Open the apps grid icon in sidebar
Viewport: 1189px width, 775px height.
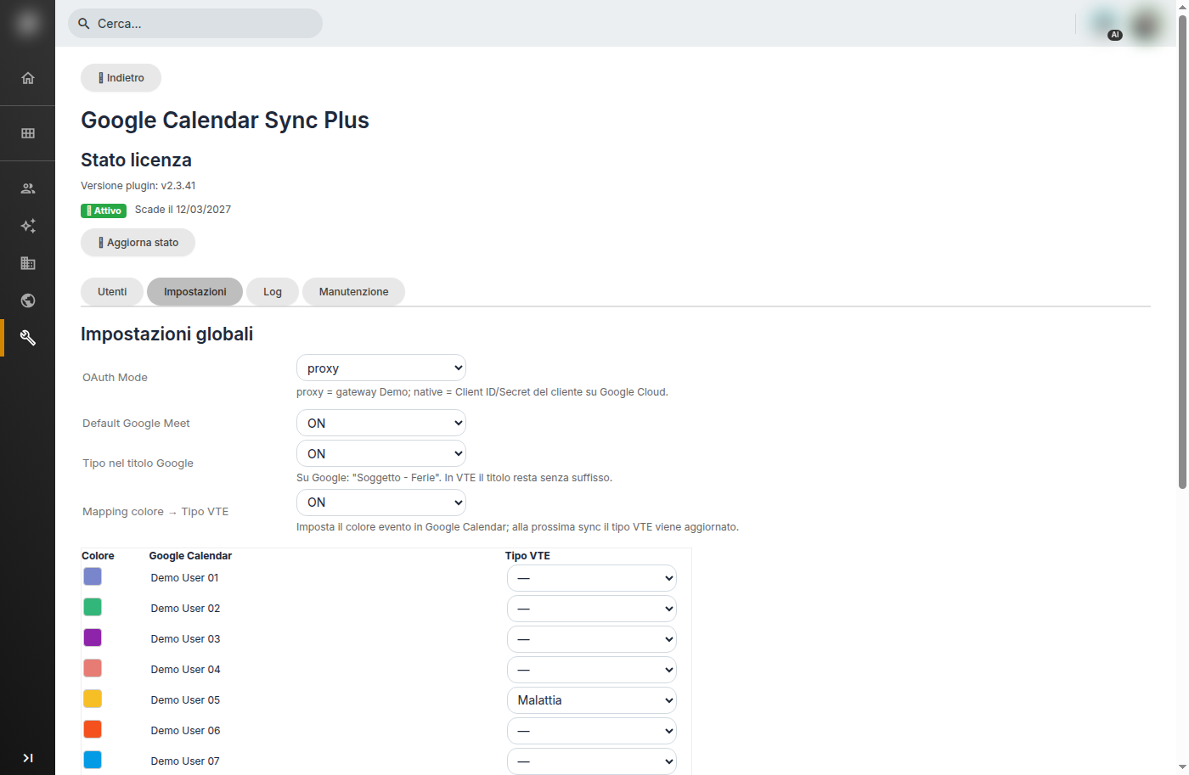pos(28,133)
